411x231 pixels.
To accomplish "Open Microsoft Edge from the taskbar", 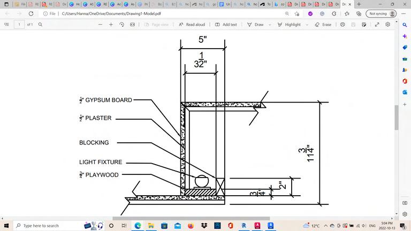I will tap(138, 226).
